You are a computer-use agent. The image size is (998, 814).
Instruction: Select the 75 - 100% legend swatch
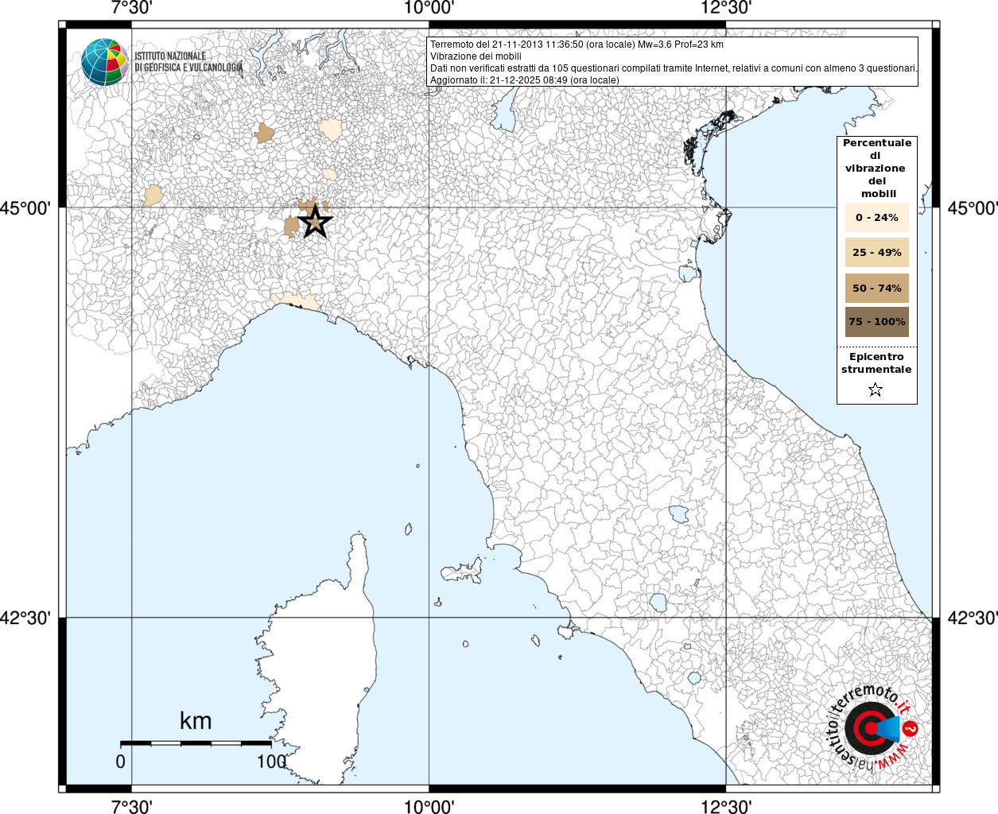point(876,322)
